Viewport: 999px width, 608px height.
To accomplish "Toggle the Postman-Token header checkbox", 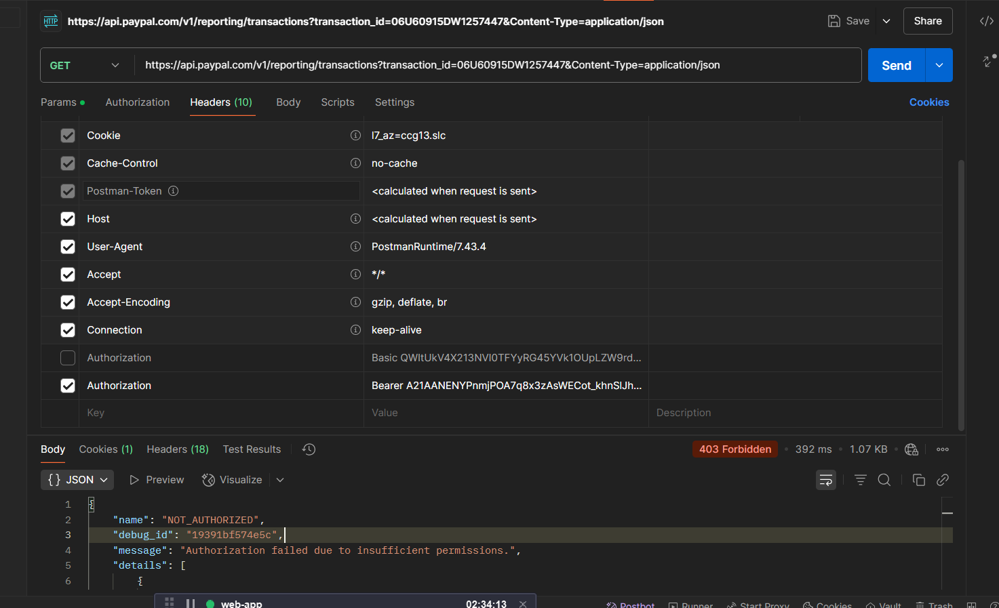I will coord(68,191).
